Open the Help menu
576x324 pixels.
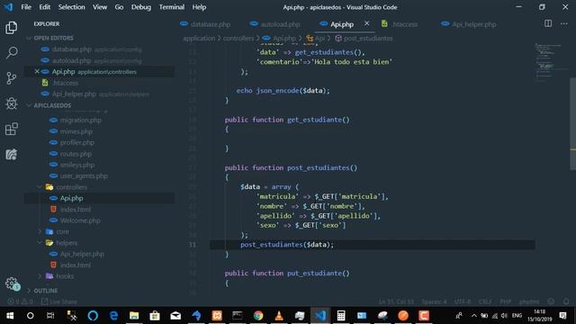[199, 7]
